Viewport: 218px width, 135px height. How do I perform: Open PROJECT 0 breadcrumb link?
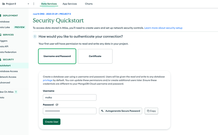coord(65,14)
